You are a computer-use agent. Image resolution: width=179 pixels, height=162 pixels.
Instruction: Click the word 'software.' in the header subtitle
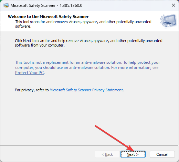point(23,26)
